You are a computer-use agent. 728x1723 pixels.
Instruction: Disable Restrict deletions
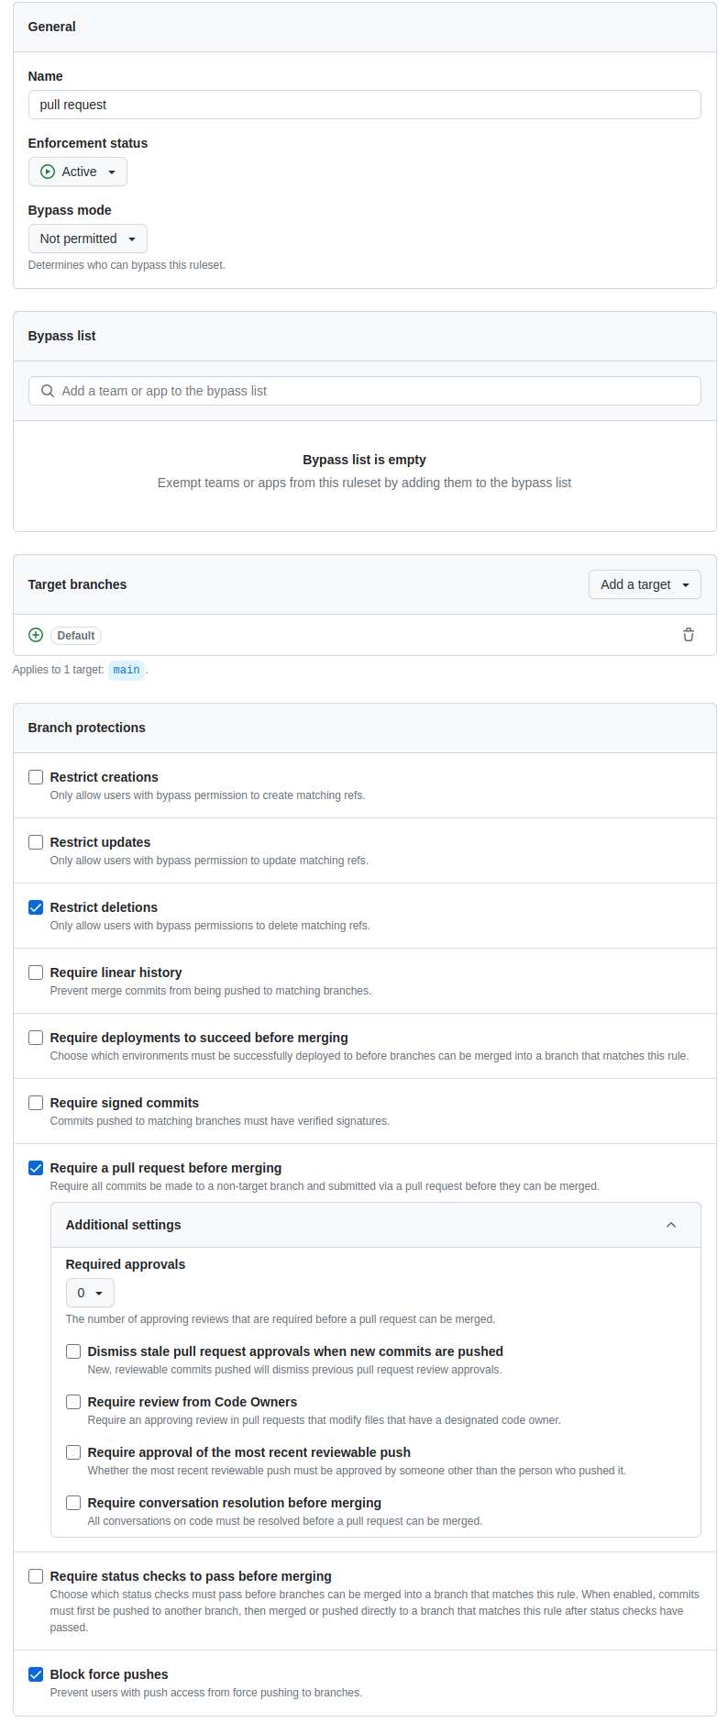point(35,906)
